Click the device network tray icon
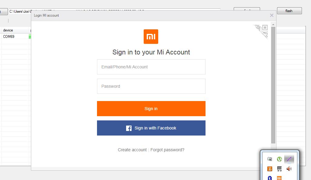Viewport: 311px width, 180px height. tap(279, 169)
